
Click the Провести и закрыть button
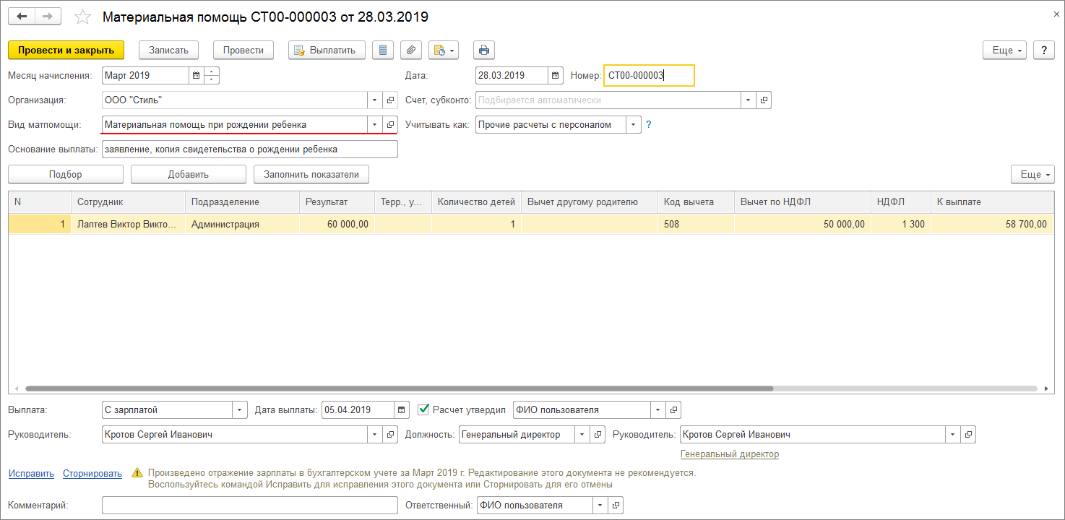[x=66, y=50]
